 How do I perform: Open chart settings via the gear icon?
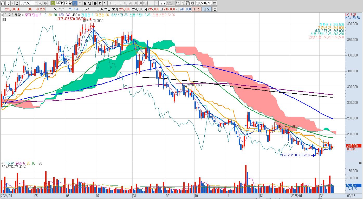(x=192, y=3)
